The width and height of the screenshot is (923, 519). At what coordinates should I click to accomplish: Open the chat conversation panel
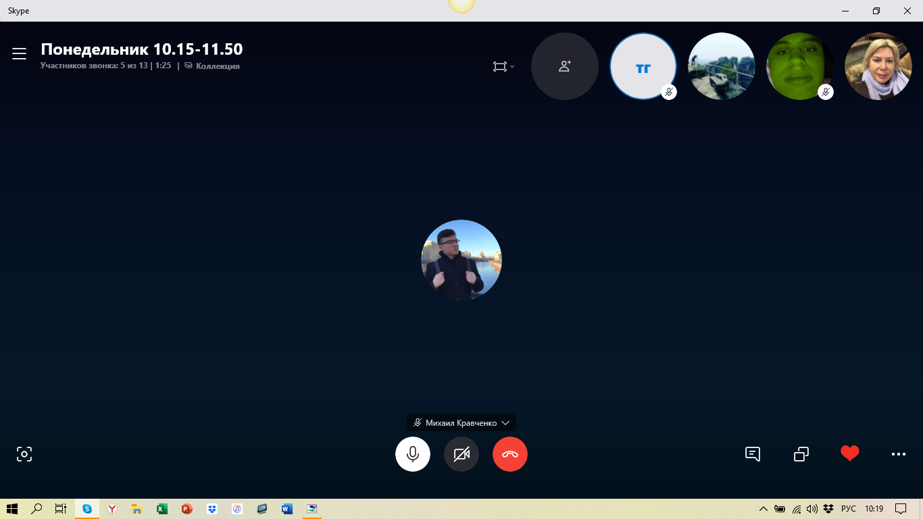pos(753,454)
